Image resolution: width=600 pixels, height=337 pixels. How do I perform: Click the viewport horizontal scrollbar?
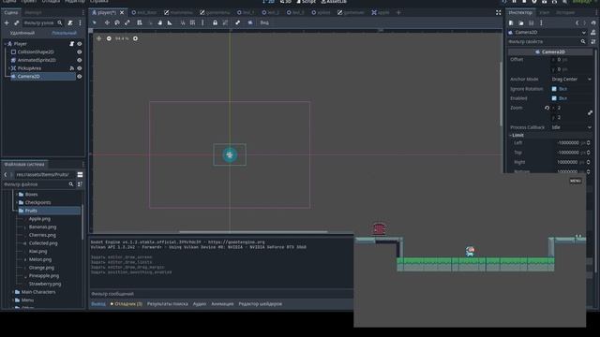tap(253, 231)
